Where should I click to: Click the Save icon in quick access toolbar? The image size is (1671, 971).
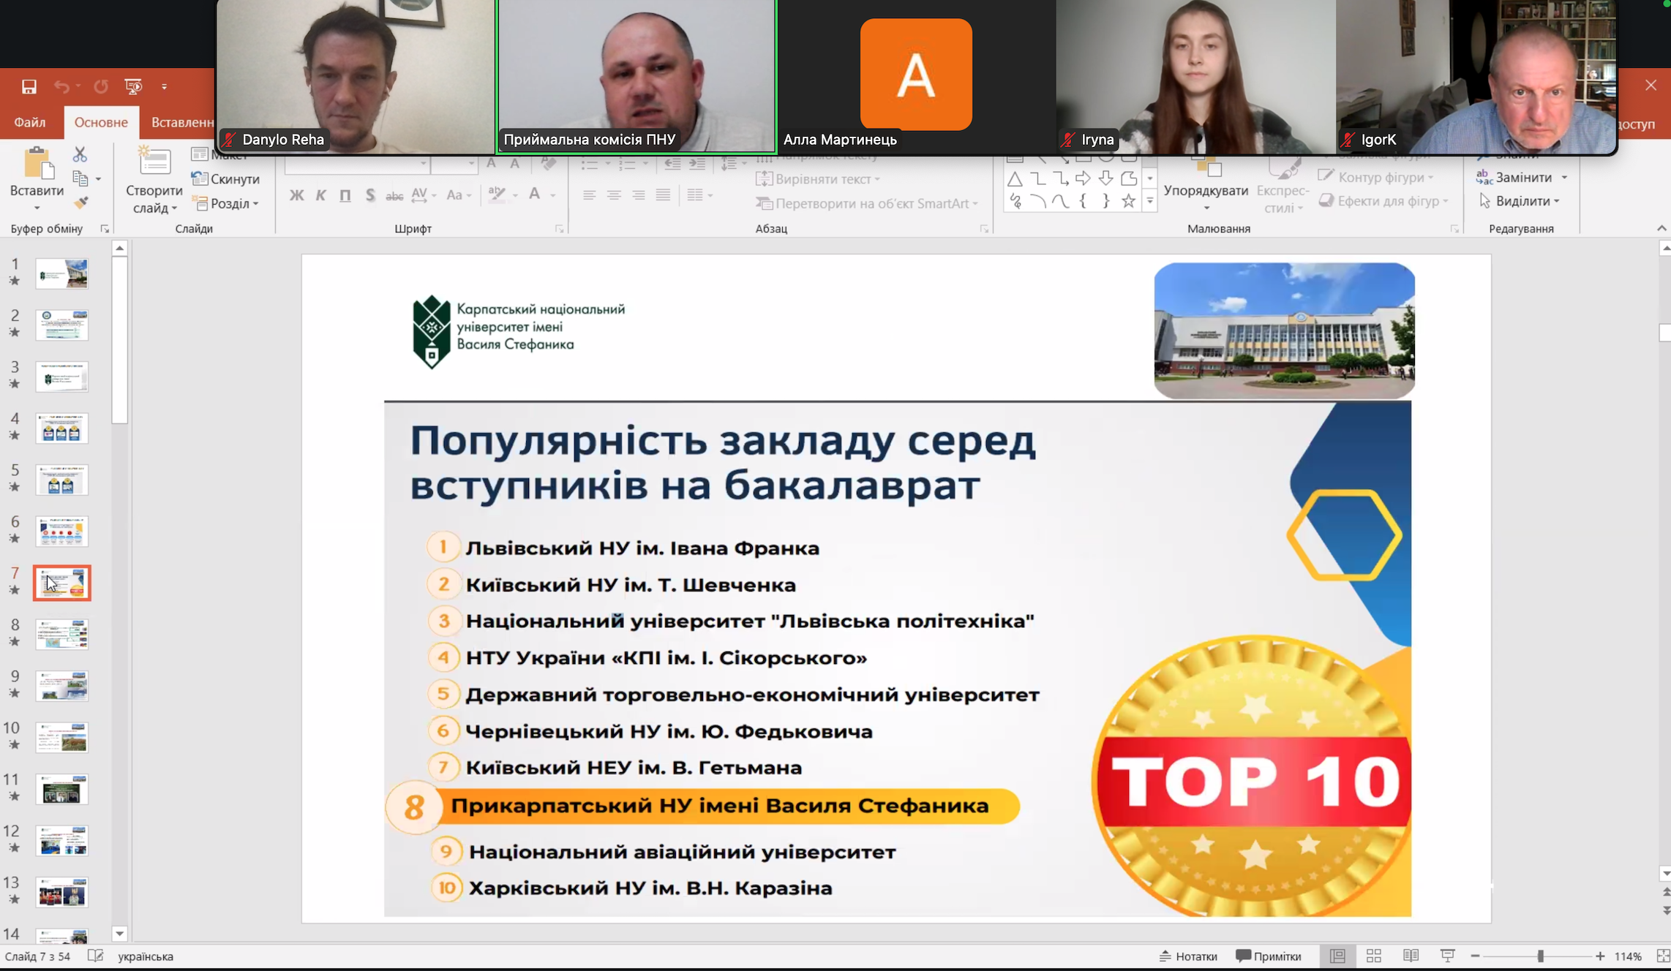point(29,87)
